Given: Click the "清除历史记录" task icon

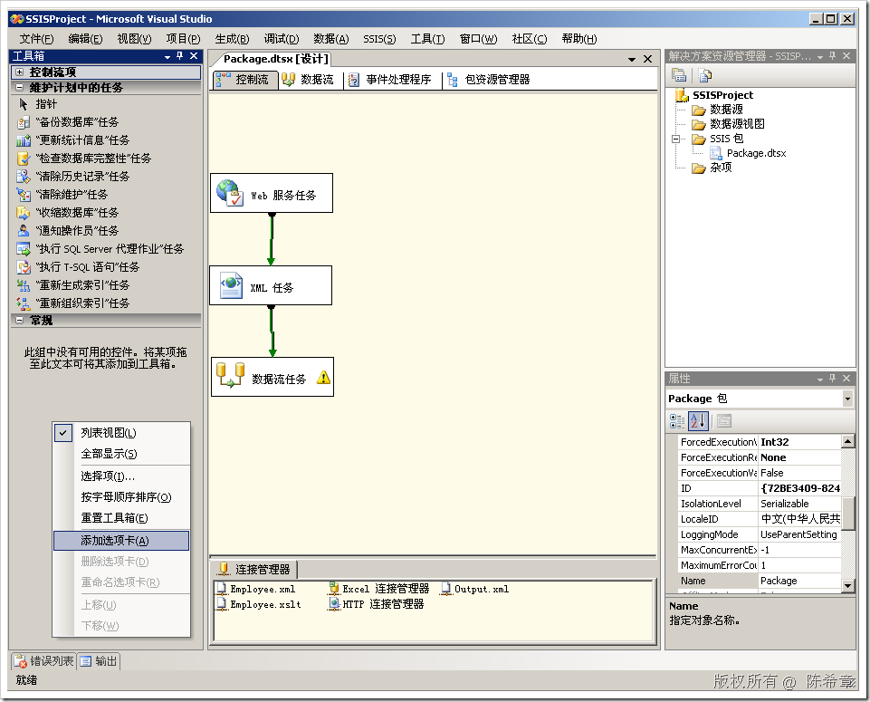Looking at the screenshot, I should [24, 177].
